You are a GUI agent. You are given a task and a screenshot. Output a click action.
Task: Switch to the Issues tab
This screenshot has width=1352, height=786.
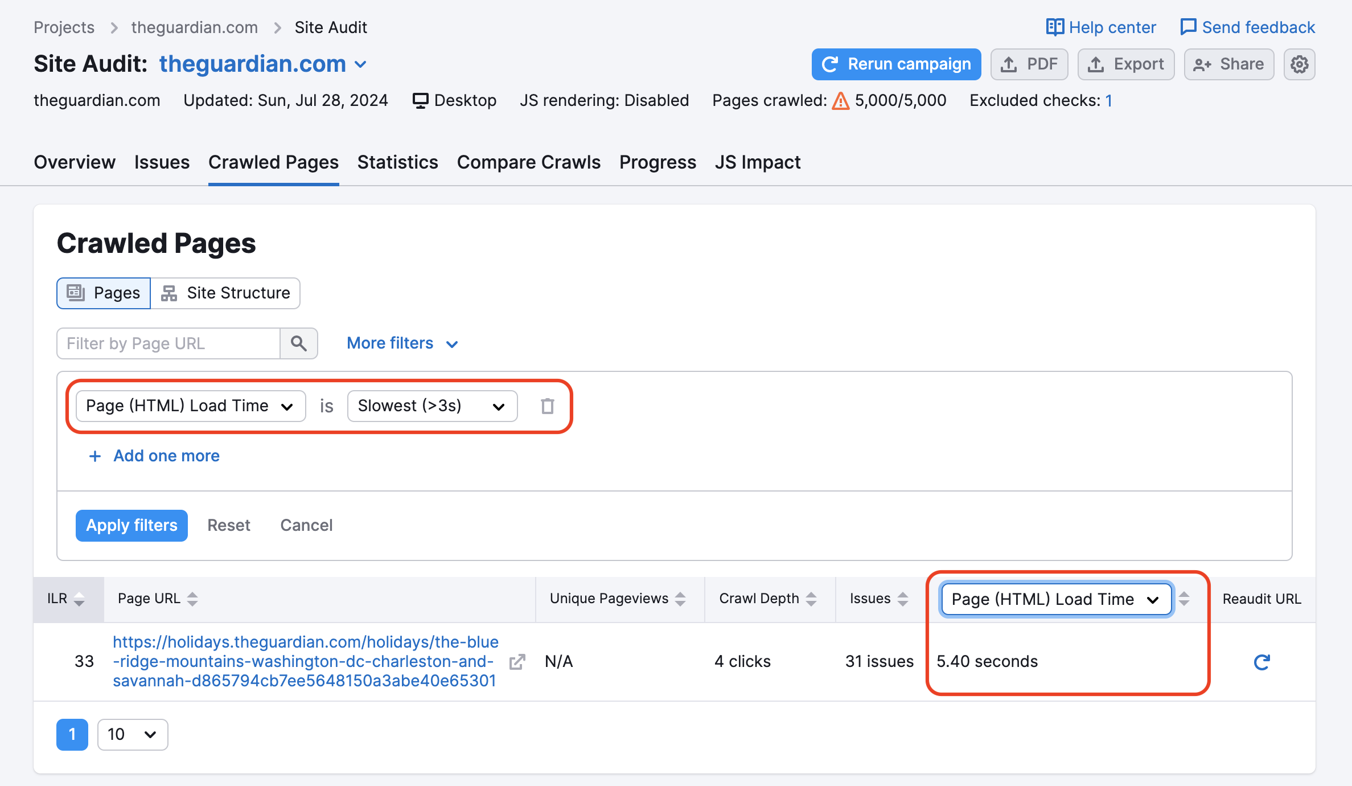[161, 162]
